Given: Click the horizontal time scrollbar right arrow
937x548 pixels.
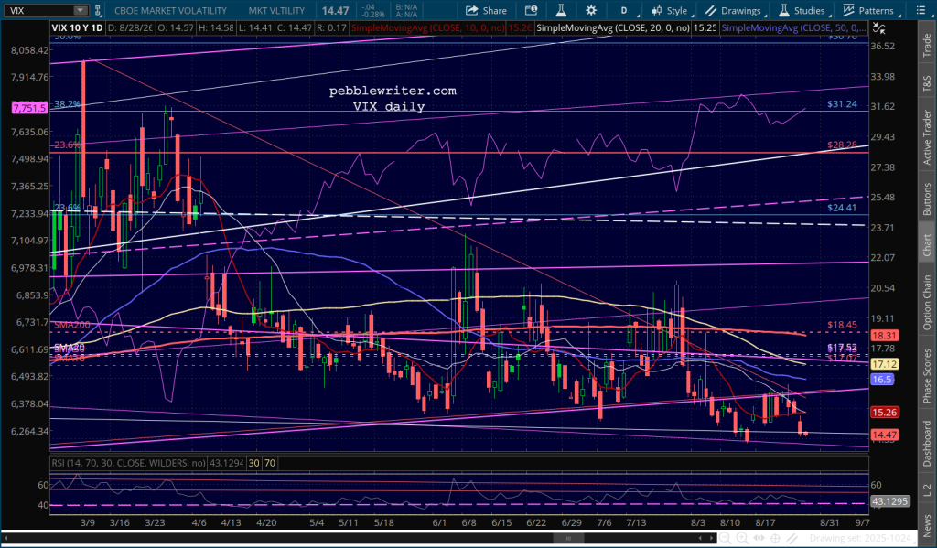Looking at the screenshot, I should [711, 539].
